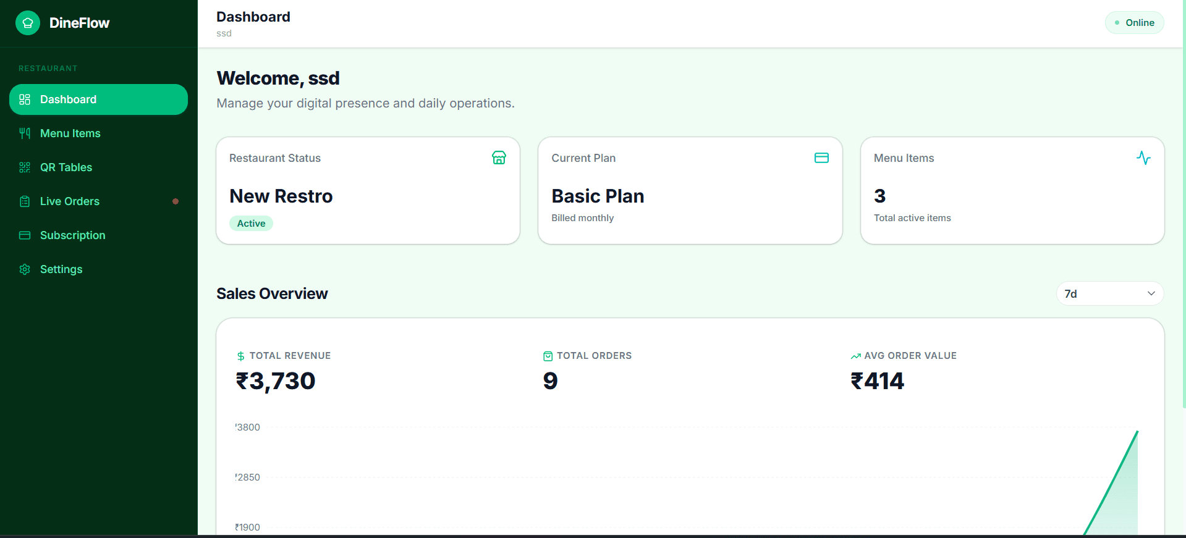Switch to the Menu Items section
Image resolution: width=1186 pixels, height=538 pixels.
70,133
